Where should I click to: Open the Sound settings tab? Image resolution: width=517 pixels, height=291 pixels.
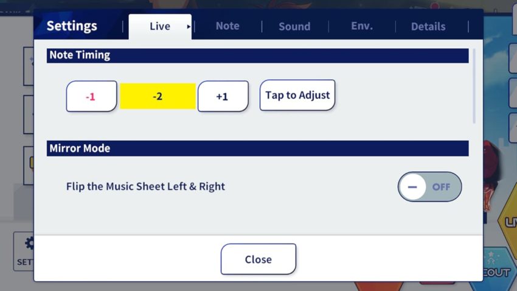point(294,26)
